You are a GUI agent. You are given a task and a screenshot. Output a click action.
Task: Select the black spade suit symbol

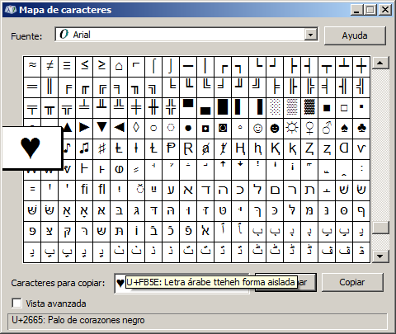click(x=344, y=128)
